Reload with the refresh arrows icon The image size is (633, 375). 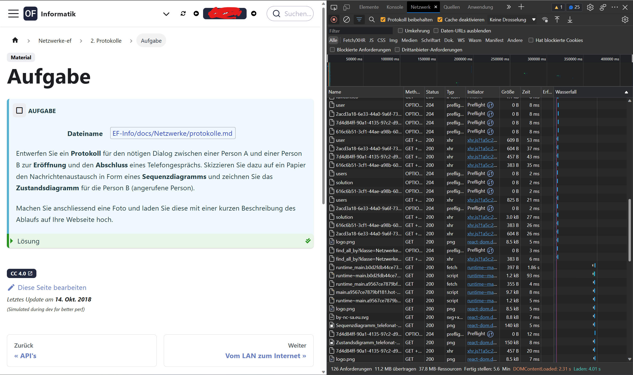pos(183,13)
